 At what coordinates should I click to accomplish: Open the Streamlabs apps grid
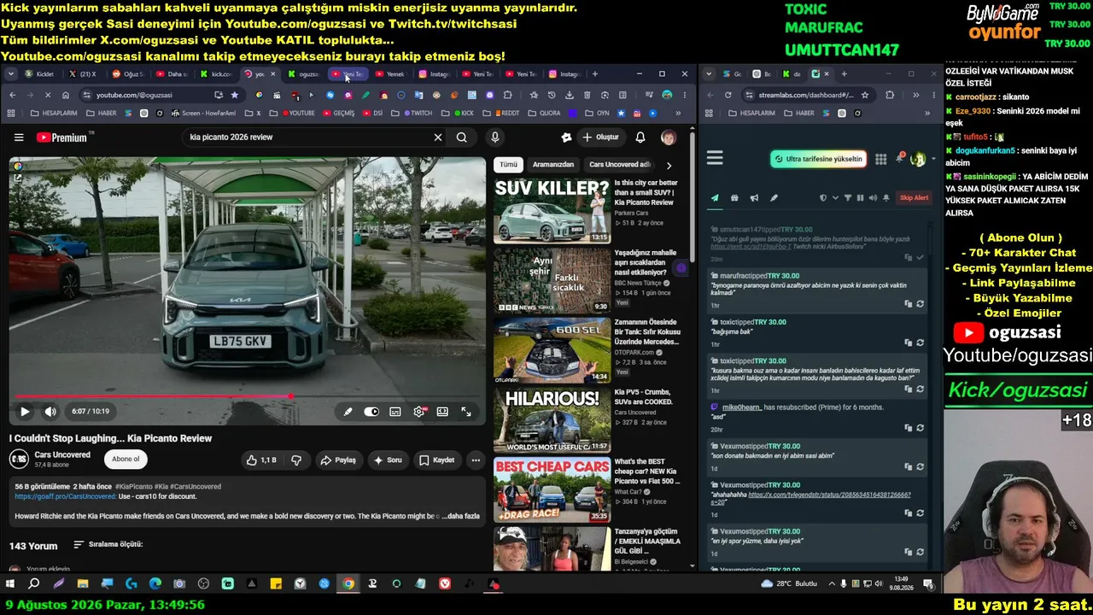coord(880,159)
